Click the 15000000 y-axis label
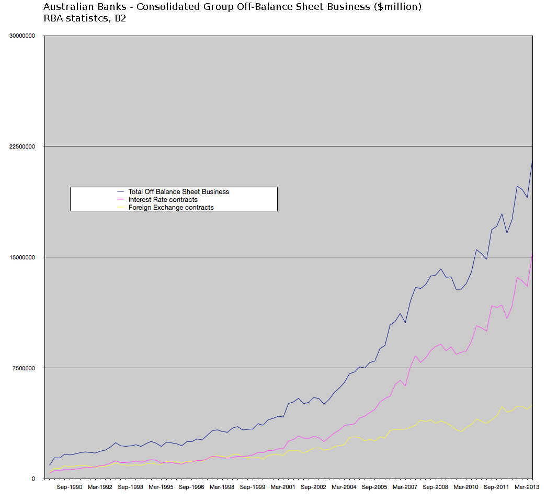This screenshot has width=558, height=500. pos(22,257)
